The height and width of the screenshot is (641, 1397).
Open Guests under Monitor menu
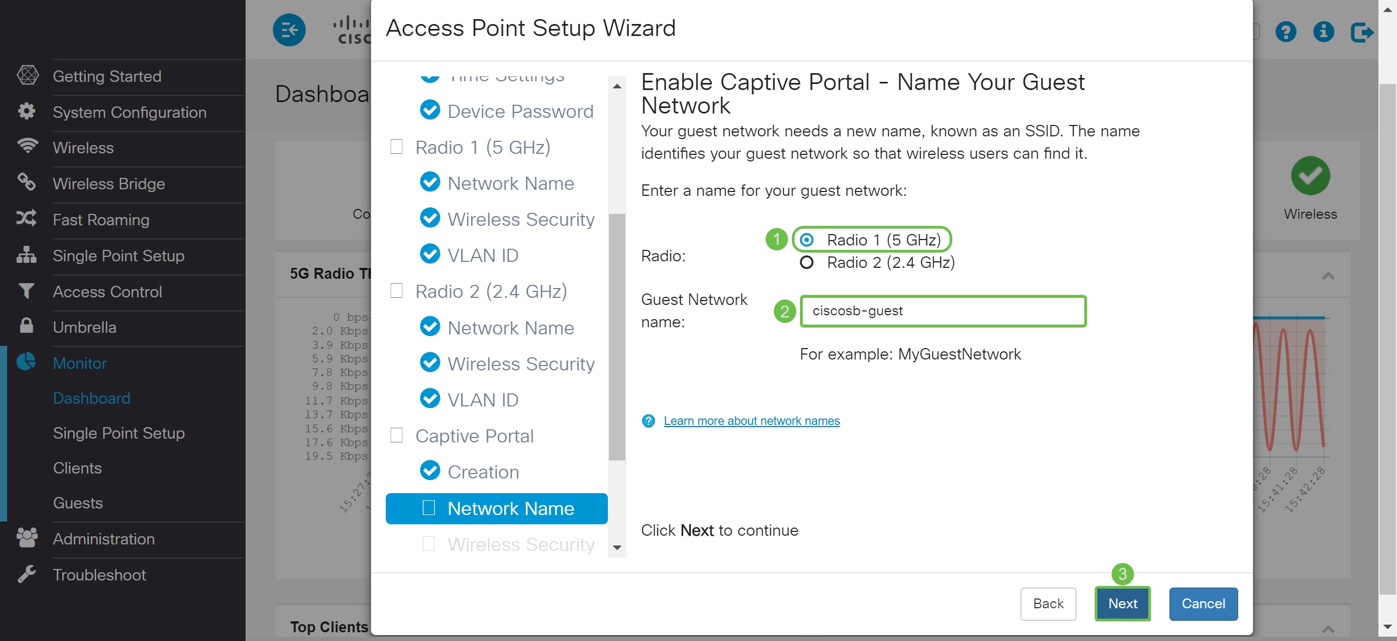(78, 503)
